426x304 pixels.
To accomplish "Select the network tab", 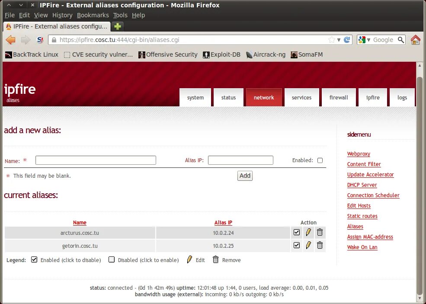I will (264, 97).
